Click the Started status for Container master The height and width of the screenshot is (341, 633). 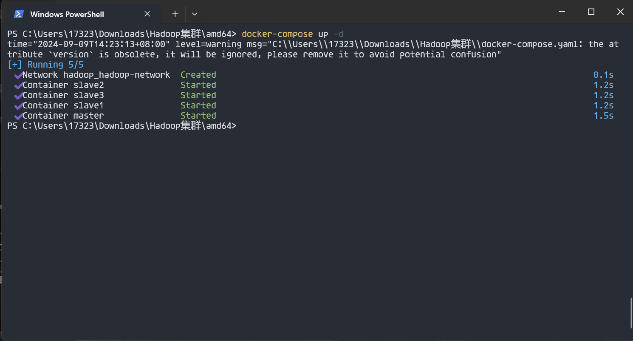[x=198, y=116]
